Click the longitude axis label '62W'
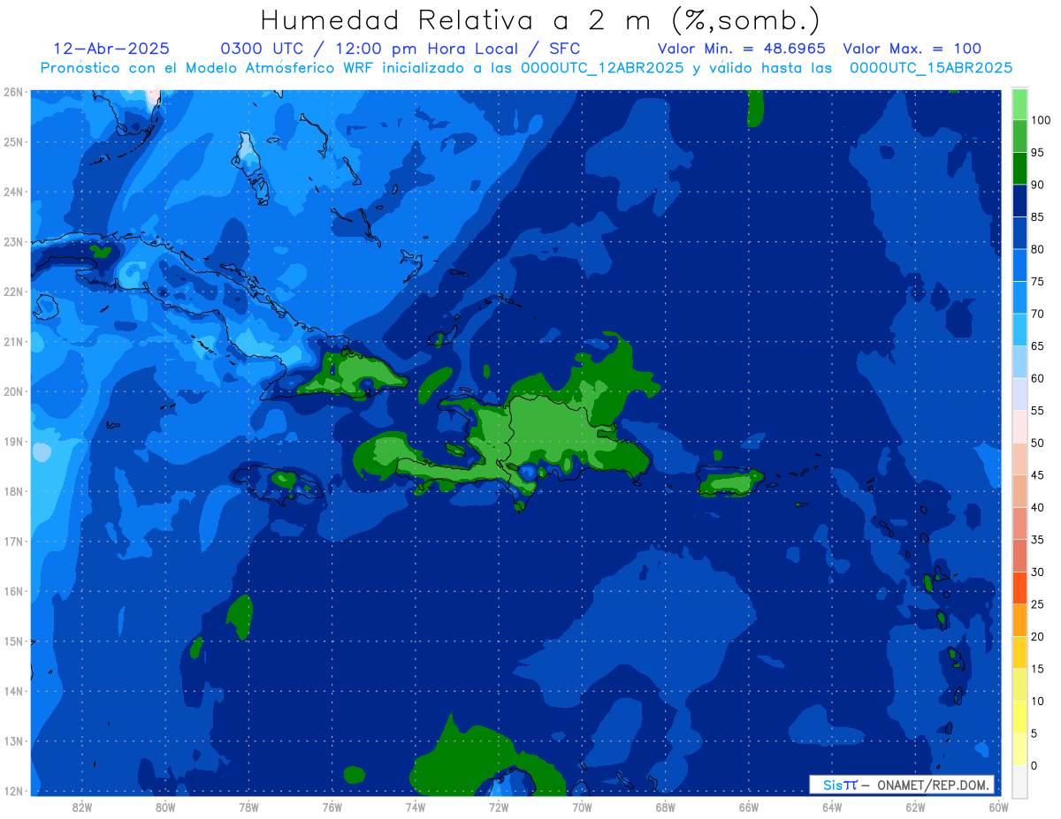Viewport: 1061px width, 819px height. pyautogui.click(x=915, y=807)
